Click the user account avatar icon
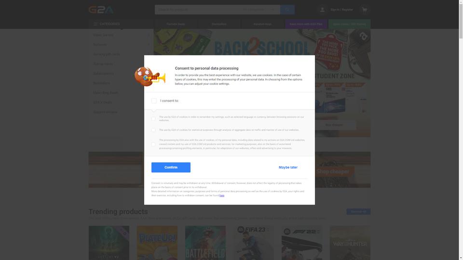 [x=322, y=10]
